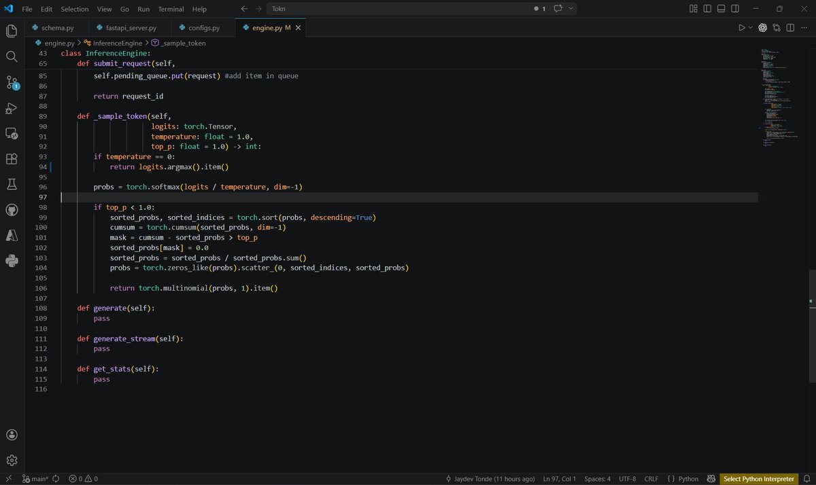This screenshot has width=816, height=485.
Task: Open the Run and Debug view
Action: [x=12, y=108]
